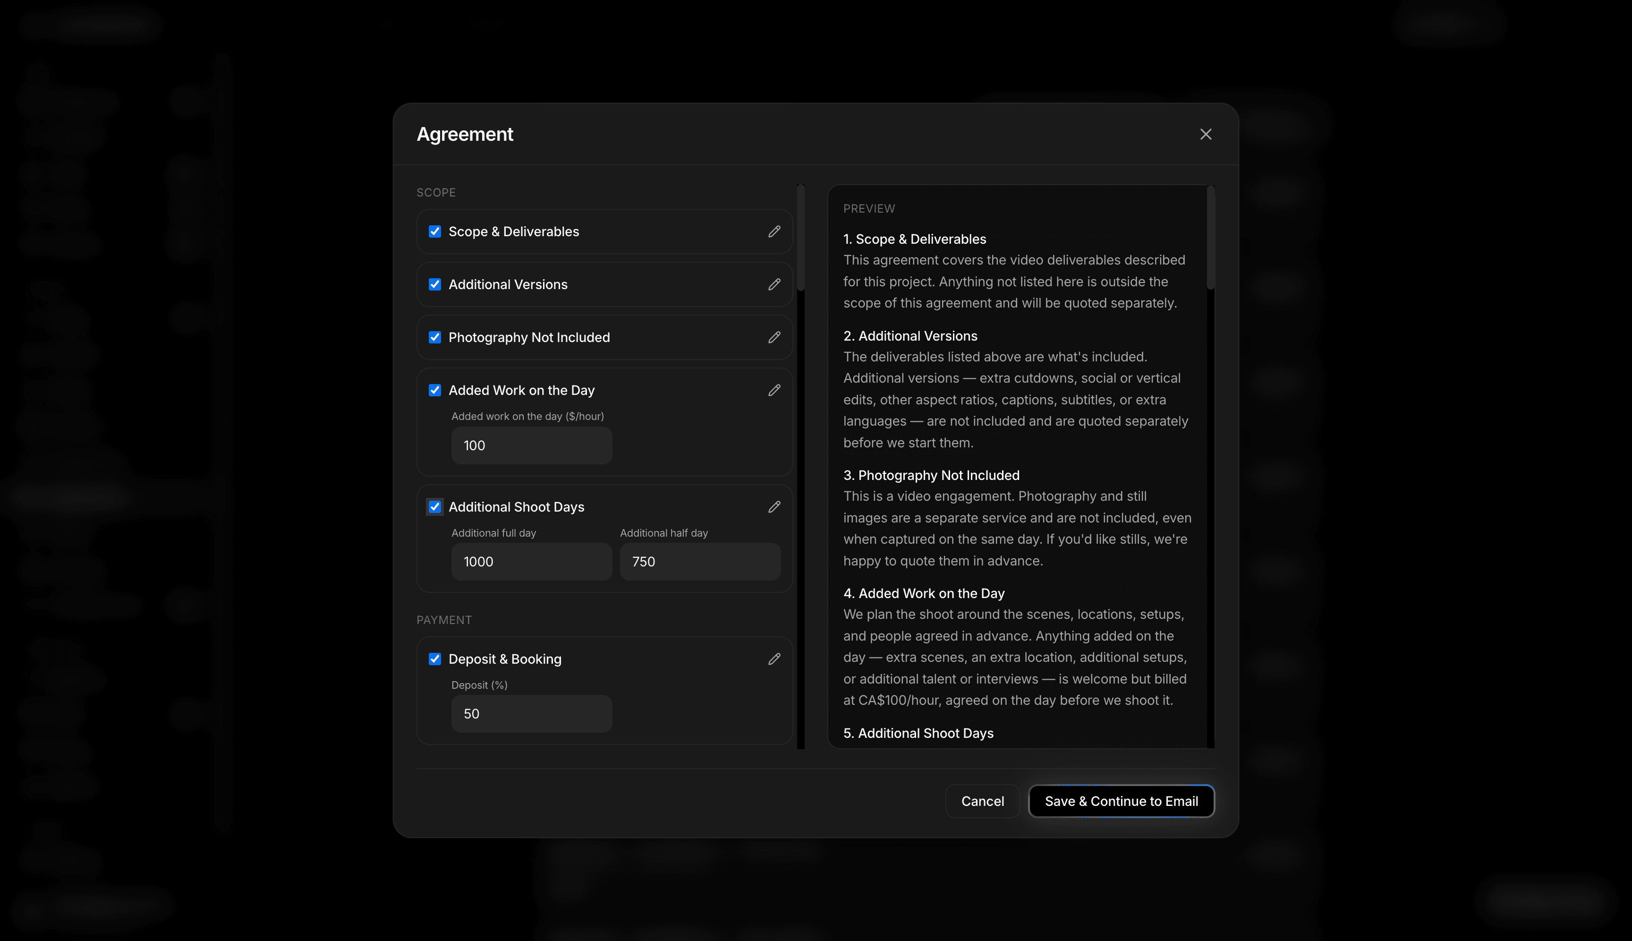Click the Photography Not Included pencil icon
The width and height of the screenshot is (1632, 941).
coord(774,337)
